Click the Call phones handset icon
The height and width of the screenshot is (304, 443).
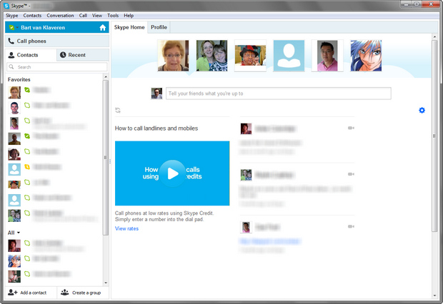click(x=11, y=41)
